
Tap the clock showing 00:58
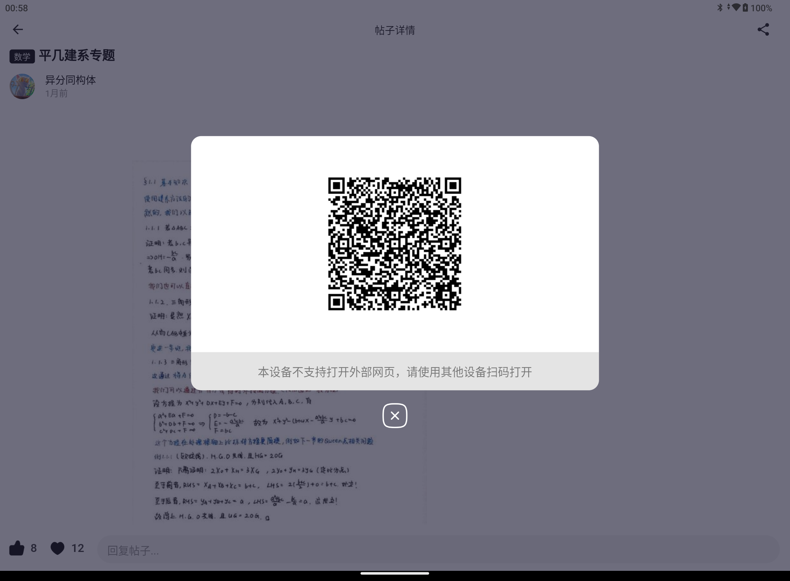pyautogui.click(x=16, y=8)
